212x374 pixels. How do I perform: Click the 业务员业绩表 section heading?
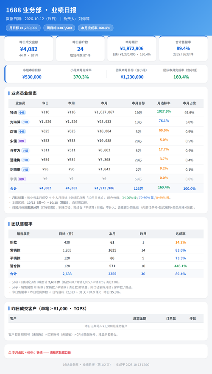[x=24, y=93]
